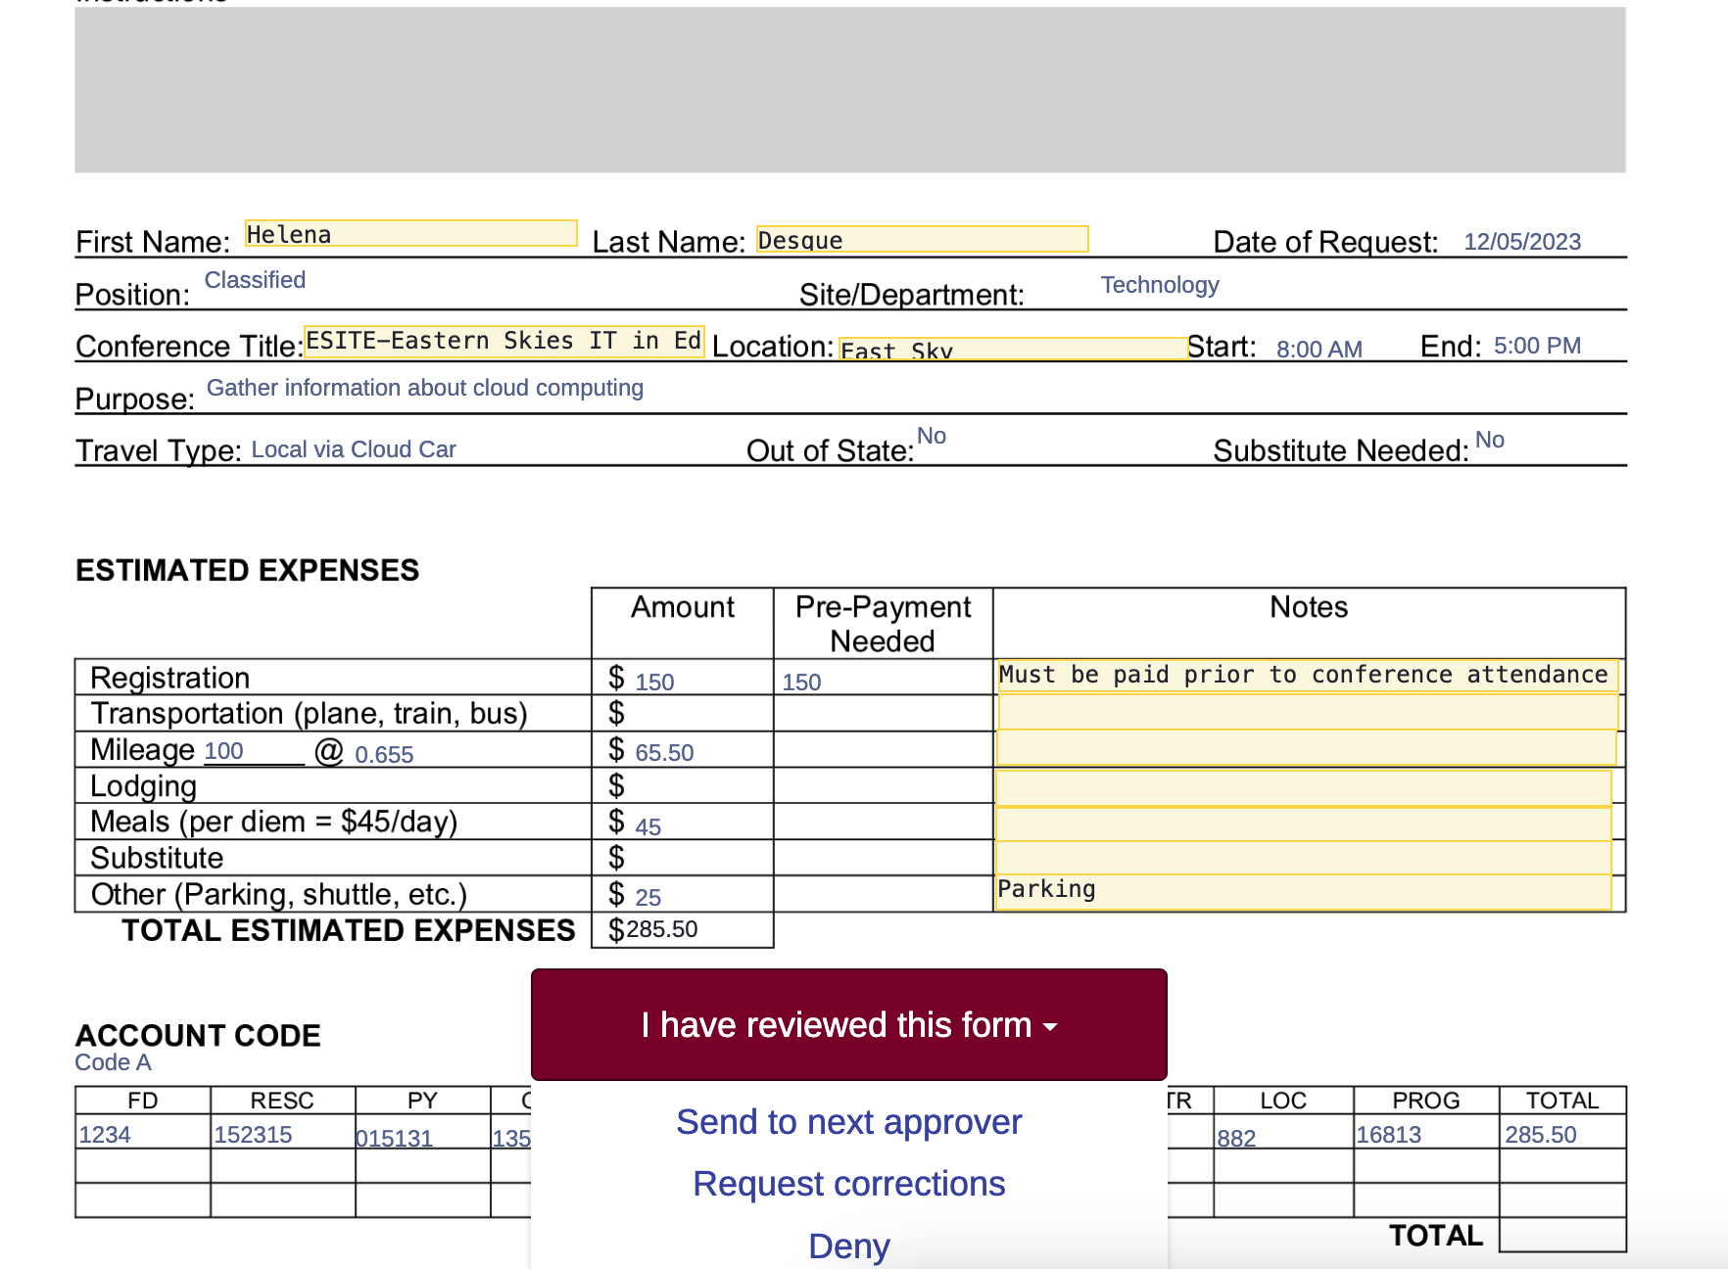Select Travel Type 'Local via Cloud Car'
This screenshot has width=1728, height=1269.
354,449
